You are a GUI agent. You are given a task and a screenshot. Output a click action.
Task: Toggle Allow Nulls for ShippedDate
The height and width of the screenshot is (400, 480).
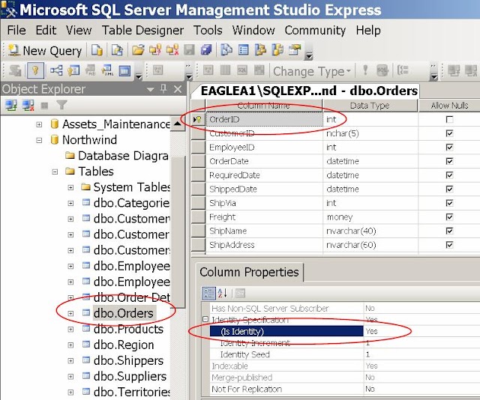point(449,189)
